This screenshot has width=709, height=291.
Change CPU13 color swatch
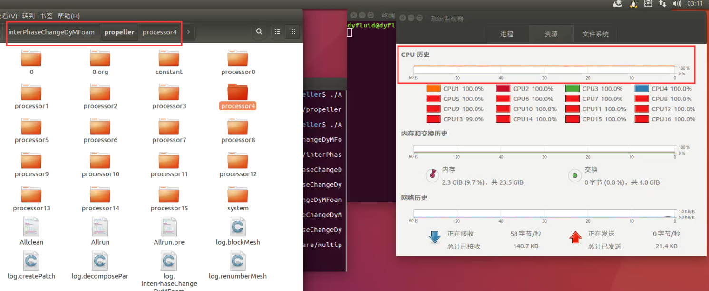point(434,119)
